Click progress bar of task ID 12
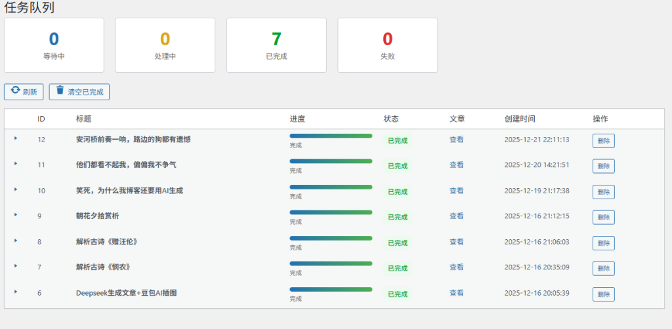 [x=331, y=136]
